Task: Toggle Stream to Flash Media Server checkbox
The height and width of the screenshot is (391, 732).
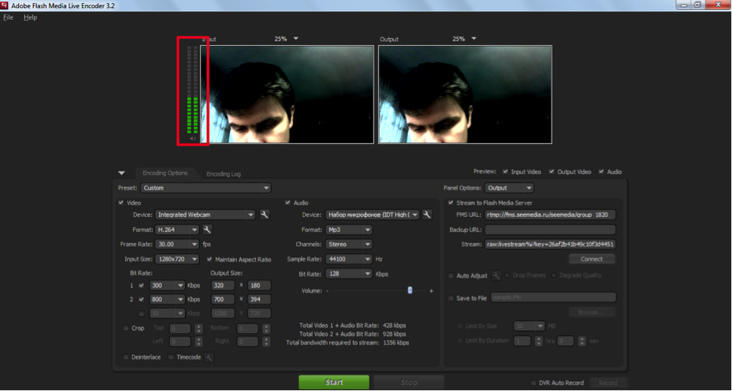Action: click(x=450, y=203)
